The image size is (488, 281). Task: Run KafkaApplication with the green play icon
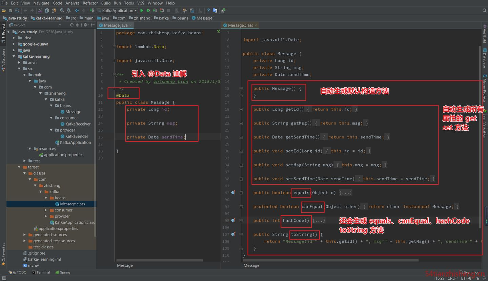tap(142, 11)
